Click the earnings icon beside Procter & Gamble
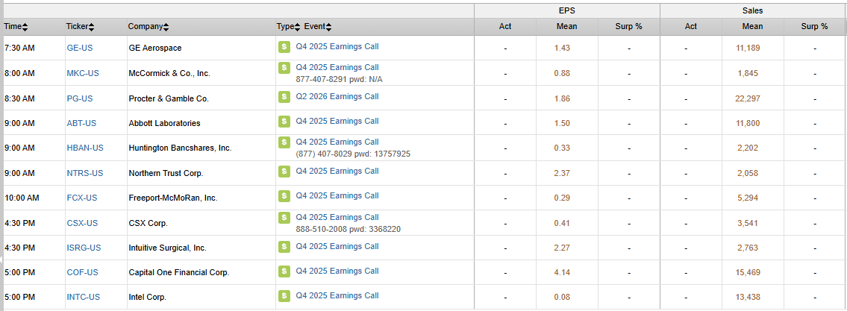Viewport: 847px width, 311px height. (284, 97)
